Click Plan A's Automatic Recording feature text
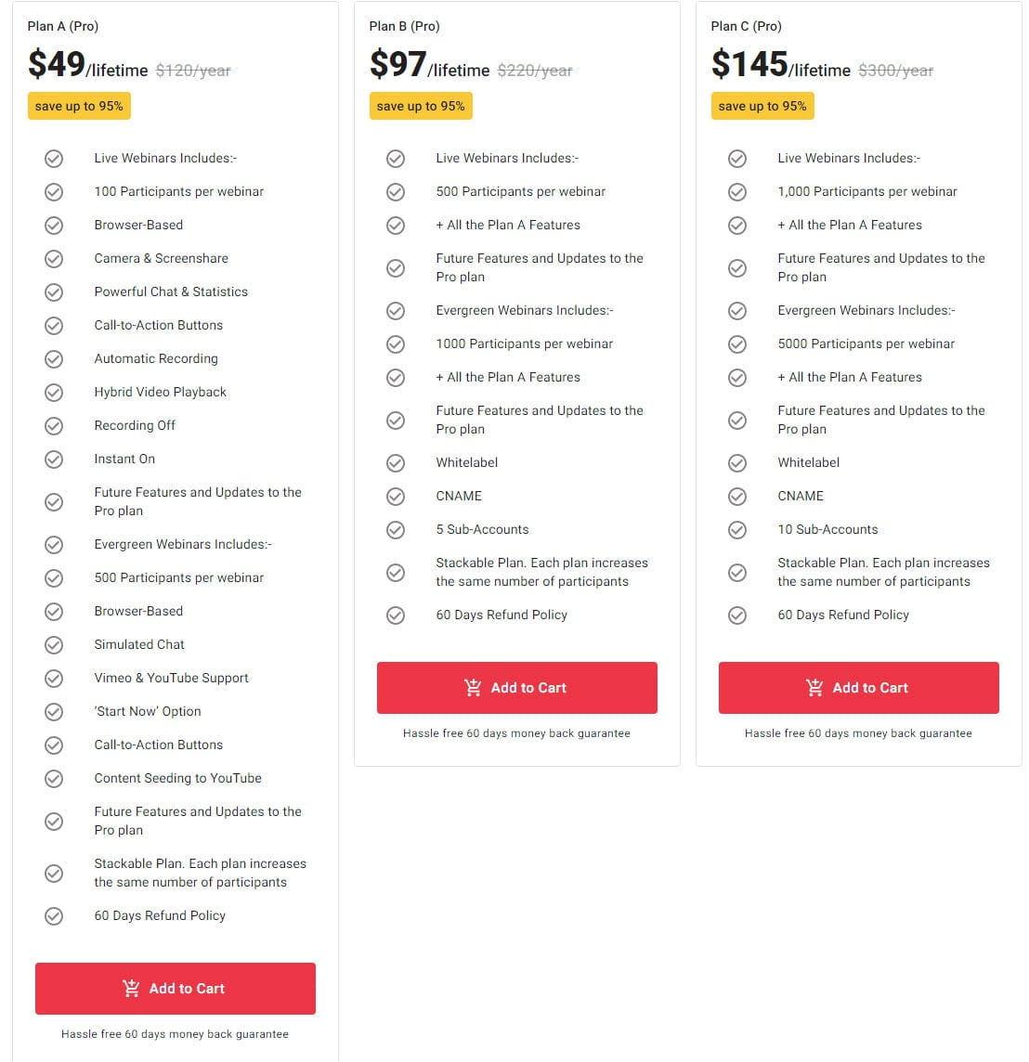Viewport: 1029px width, 1062px height. [156, 359]
